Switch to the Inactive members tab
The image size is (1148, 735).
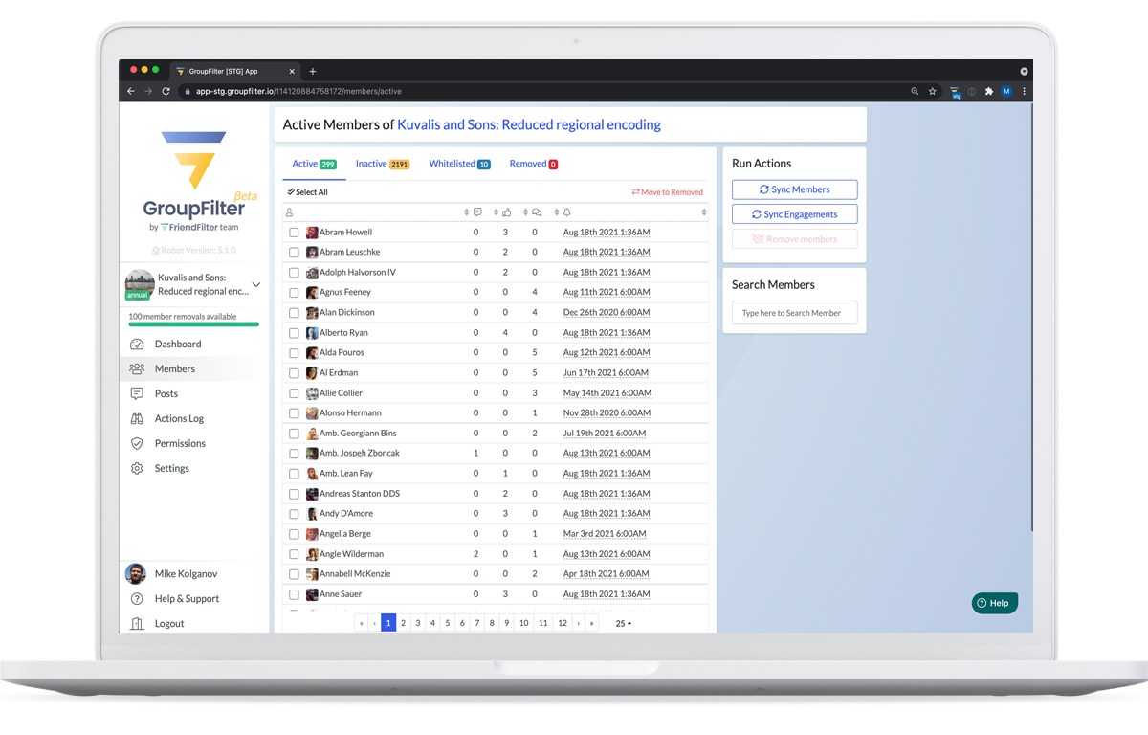coord(383,164)
